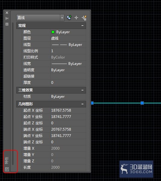Edit the 厚度 value 0
Image resolution: width=161 pixels, height=181 pixels.
tap(68, 83)
